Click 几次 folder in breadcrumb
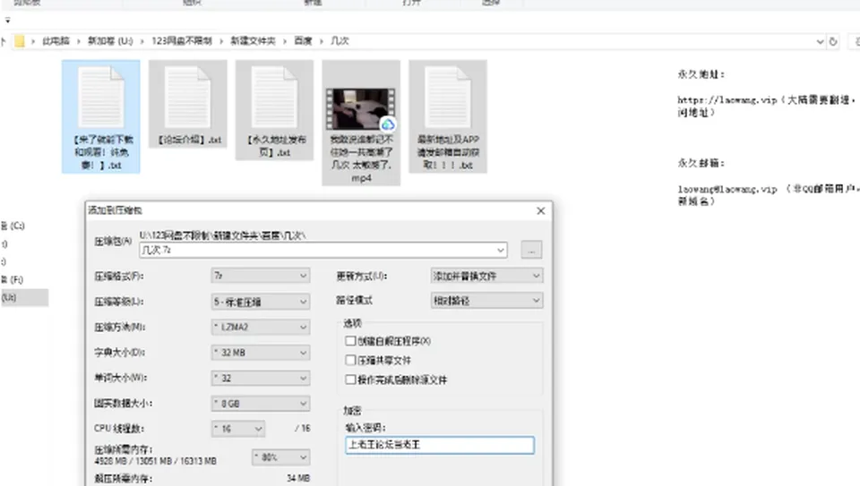Image resolution: width=860 pixels, height=486 pixels. pyautogui.click(x=340, y=41)
